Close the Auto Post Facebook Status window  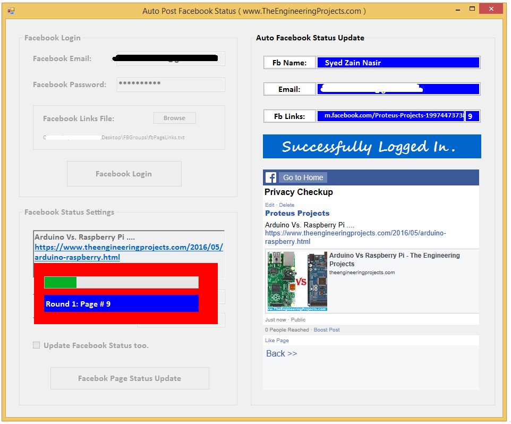click(x=491, y=9)
